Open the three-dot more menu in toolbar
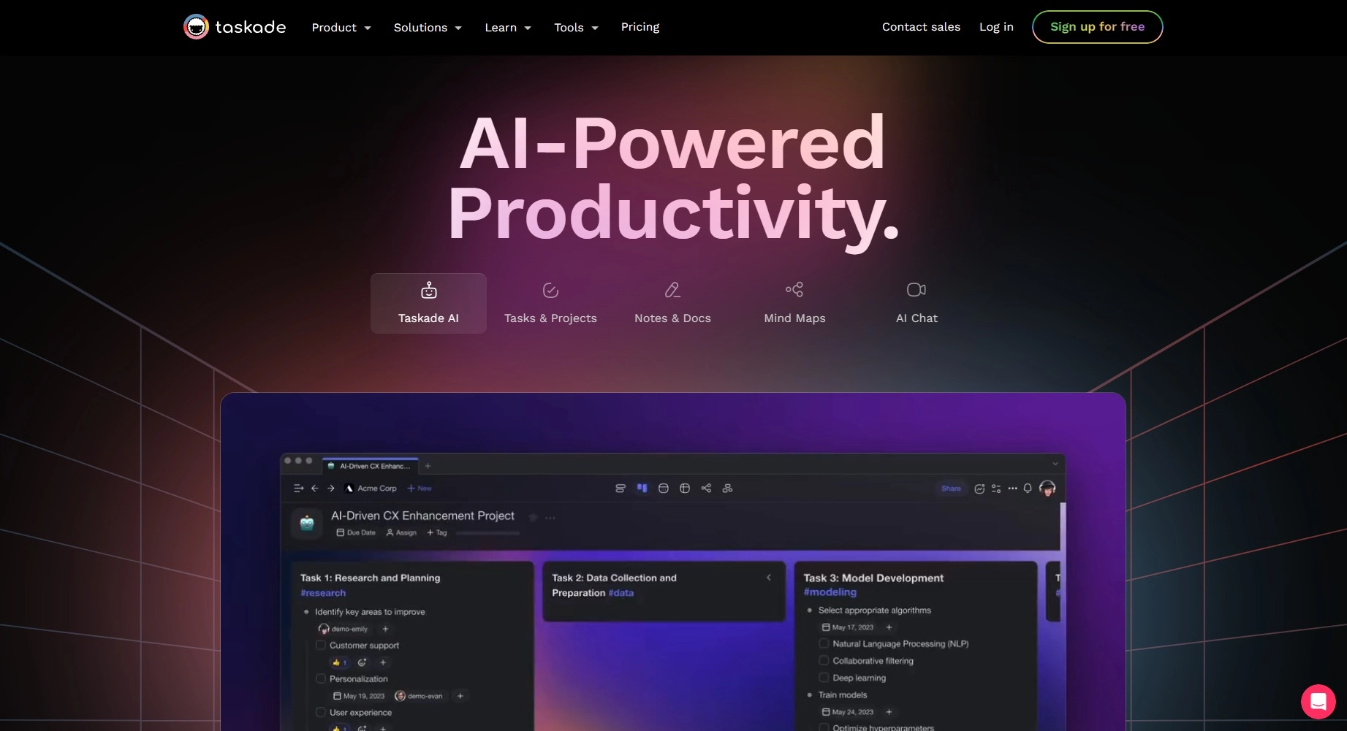Viewport: 1347px width, 731px height. [1012, 489]
